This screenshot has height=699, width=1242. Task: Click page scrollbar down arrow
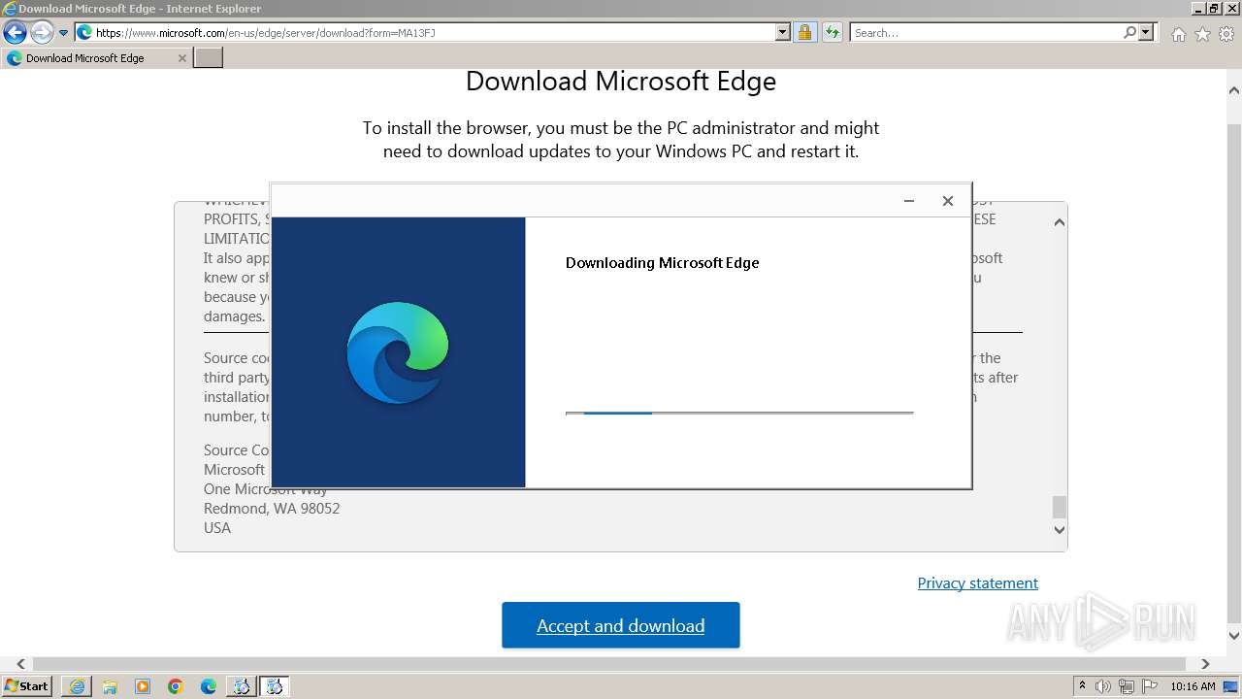(1233, 636)
